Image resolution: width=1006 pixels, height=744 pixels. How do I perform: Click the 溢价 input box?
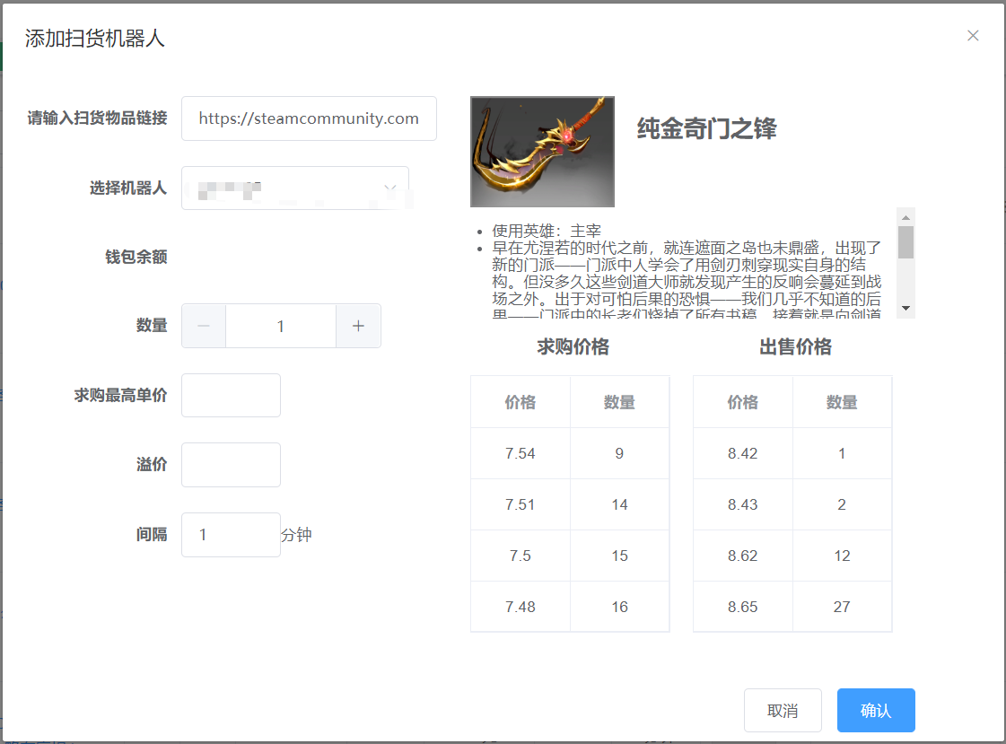(231, 464)
